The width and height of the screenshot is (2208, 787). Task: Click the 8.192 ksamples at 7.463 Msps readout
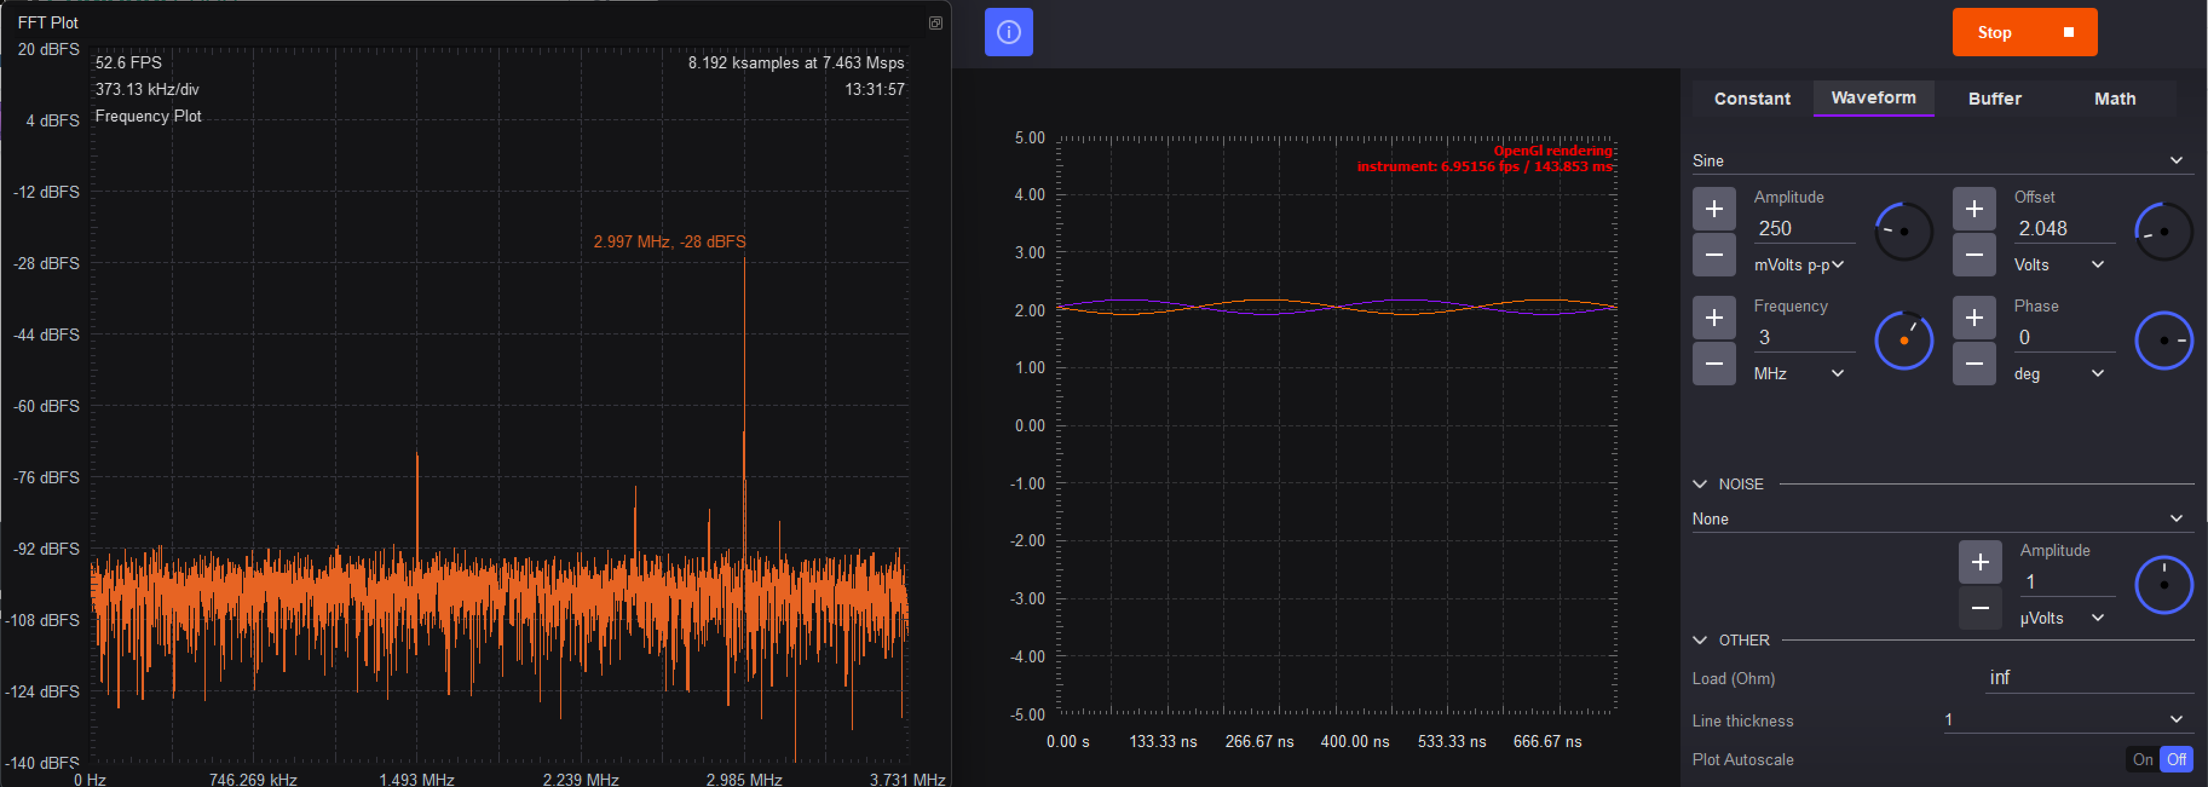(x=796, y=62)
